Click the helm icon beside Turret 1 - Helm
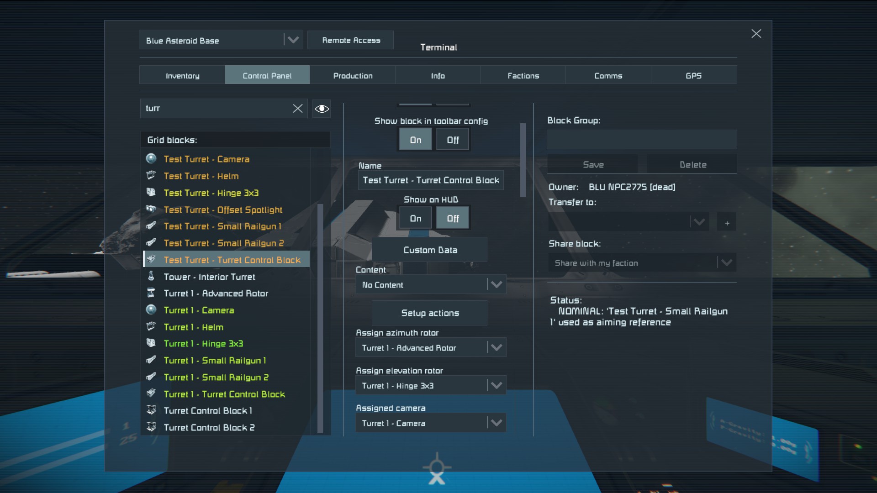This screenshot has height=493, width=877. (151, 327)
